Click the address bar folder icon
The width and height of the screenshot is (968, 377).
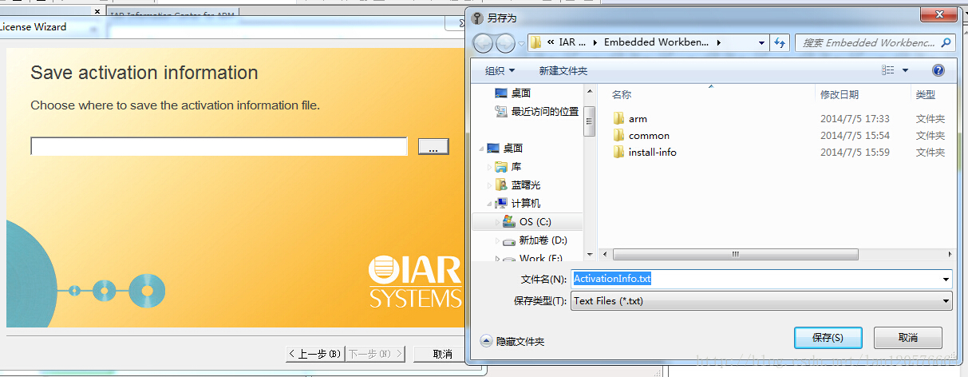coord(535,42)
